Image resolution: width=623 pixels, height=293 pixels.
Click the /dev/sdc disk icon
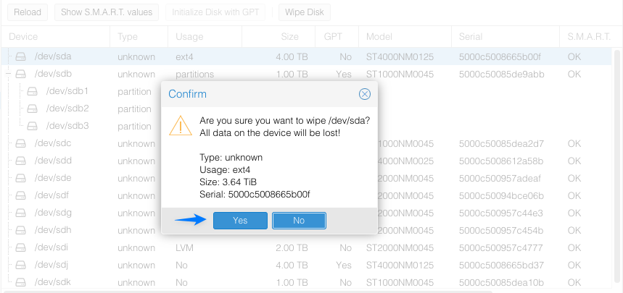coord(20,143)
